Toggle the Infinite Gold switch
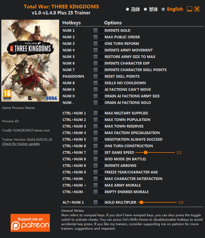This screenshot has width=205, height=238. coord(98,31)
